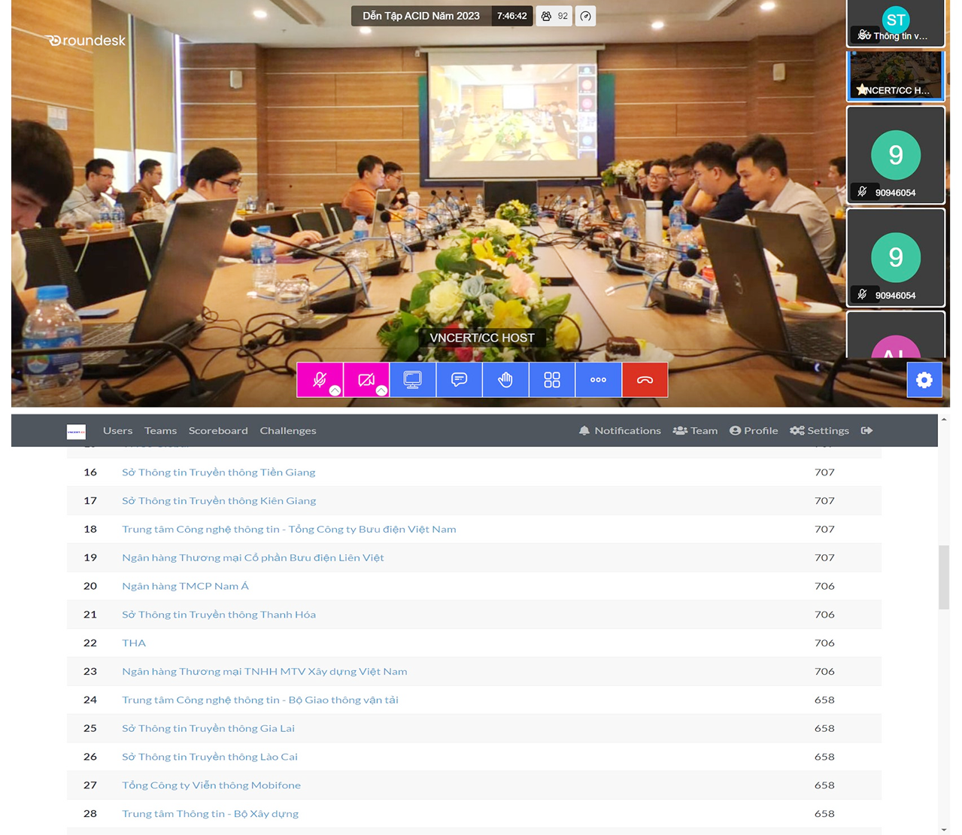Select the VNCERT/CC host video thumbnail
This screenshot has height=835, width=962.
click(x=895, y=76)
